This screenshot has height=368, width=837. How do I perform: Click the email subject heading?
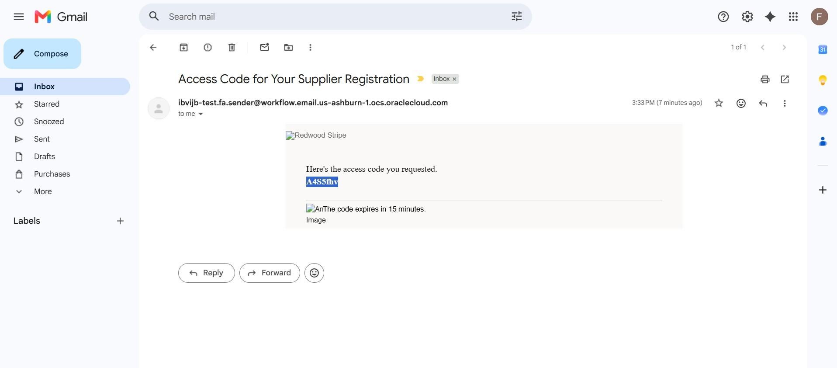pyautogui.click(x=294, y=79)
